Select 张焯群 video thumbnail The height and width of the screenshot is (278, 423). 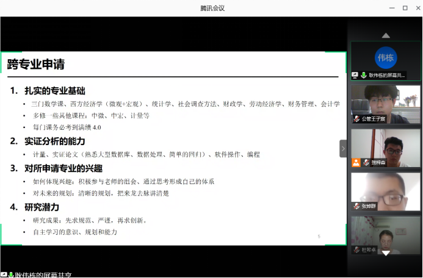tap(385, 191)
